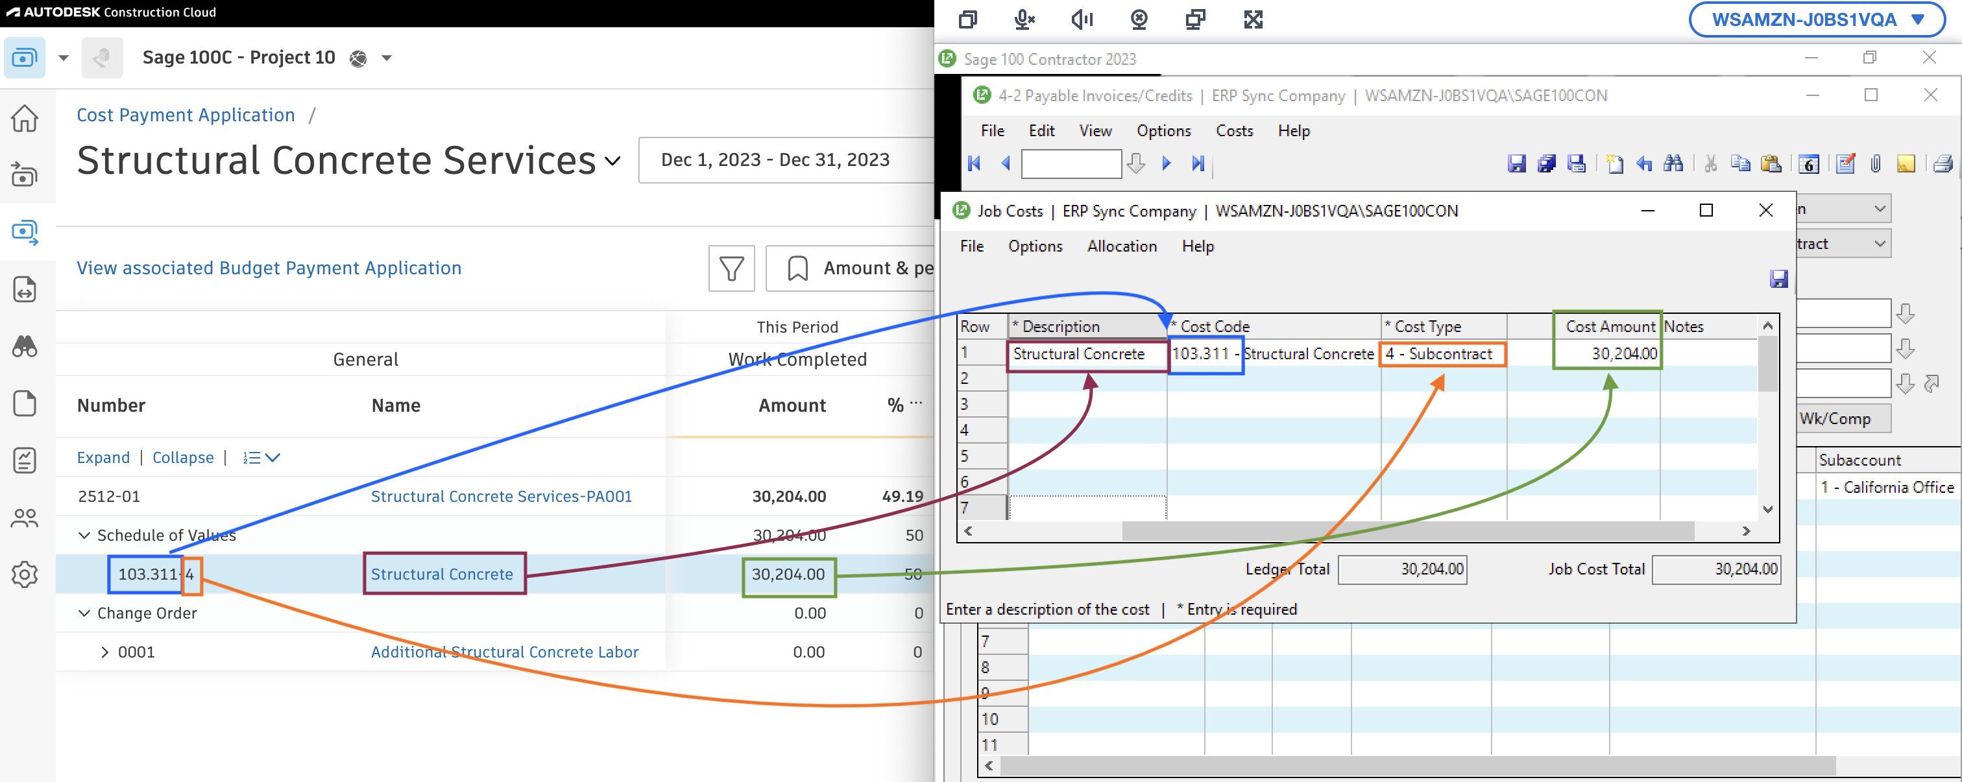The height and width of the screenshot is (782, 1962).
Task: Go to previous record in Payable Invoices toolbar
Action: [1006, 163]
